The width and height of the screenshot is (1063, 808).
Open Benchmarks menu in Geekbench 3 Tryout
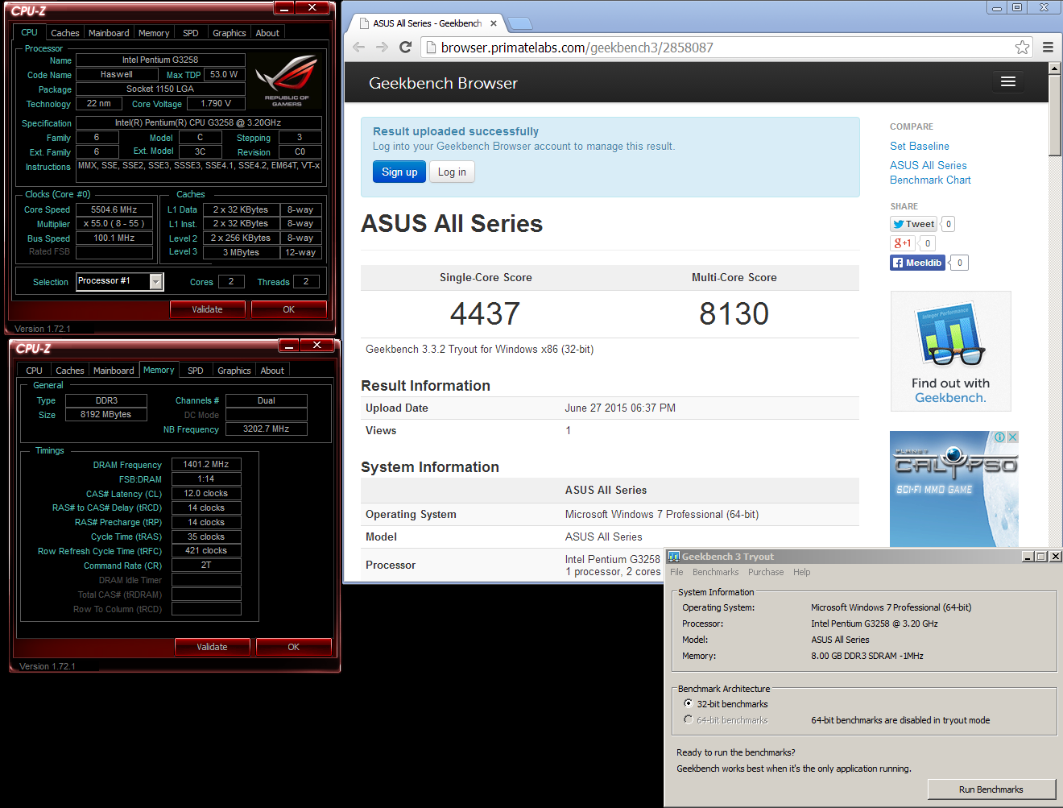[x=715, y=572]
